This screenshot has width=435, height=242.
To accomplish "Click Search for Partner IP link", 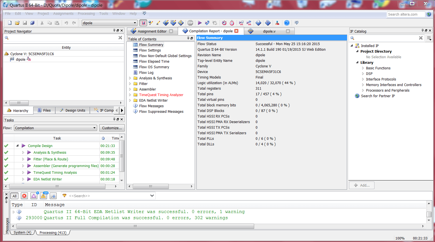I will (378, 96).
